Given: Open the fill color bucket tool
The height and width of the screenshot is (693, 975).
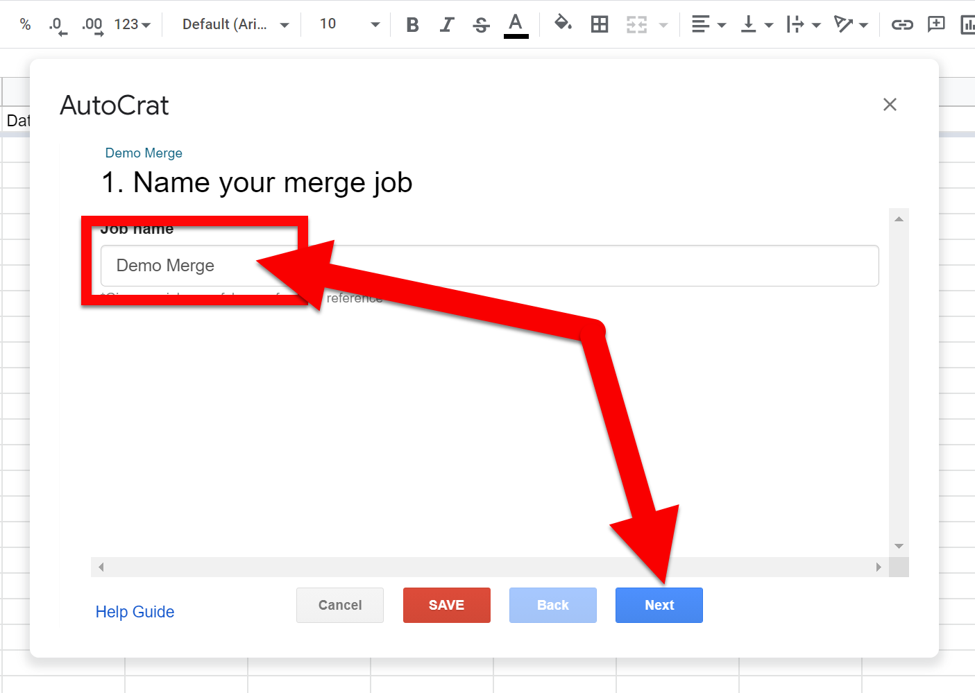Looking at the screenshot, I should tap(563, 24).
